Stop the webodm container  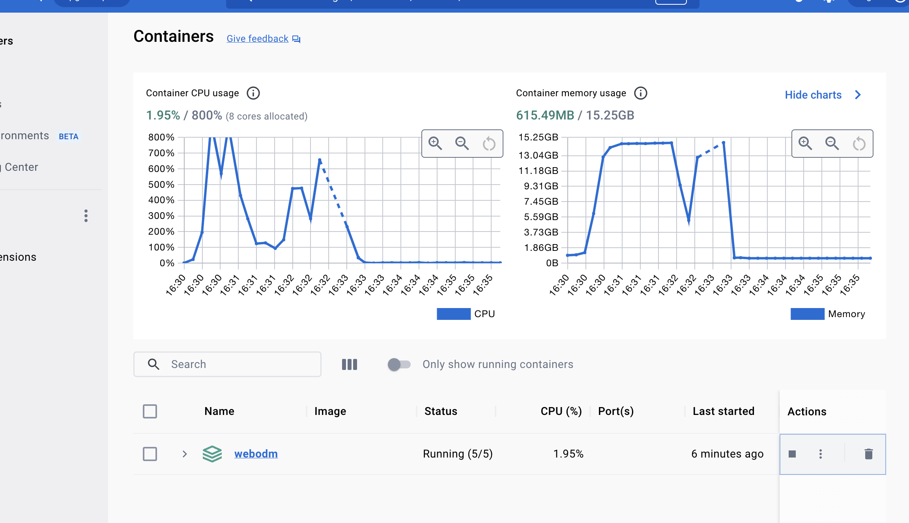click(792, 454)
